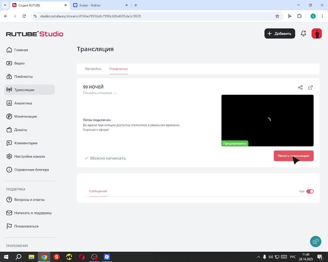Open the Видео section icon
Image resolution: width=328 pixels, height=262 pixels.
[x=9, y=63]
